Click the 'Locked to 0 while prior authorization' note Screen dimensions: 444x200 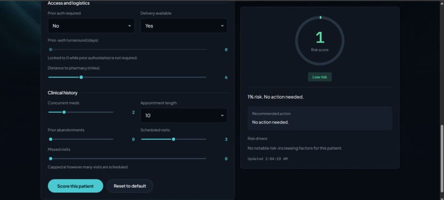[x=93, y=58]
